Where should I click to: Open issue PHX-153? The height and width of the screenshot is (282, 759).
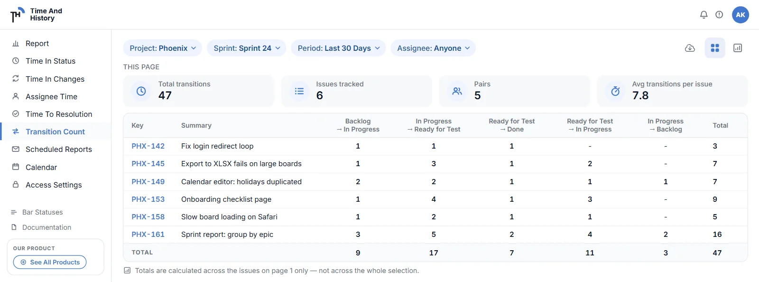[x=148, y=199]
